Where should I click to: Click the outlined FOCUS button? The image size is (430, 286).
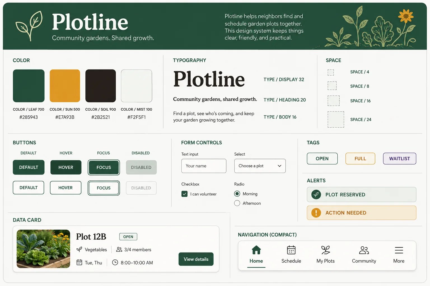[104, 188]
